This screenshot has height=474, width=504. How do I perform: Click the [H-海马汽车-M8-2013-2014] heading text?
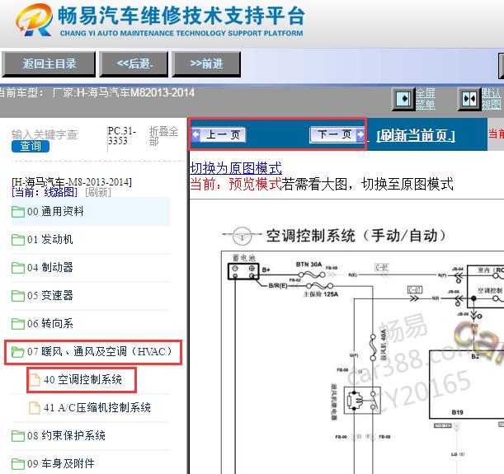[x=72, y=182]
